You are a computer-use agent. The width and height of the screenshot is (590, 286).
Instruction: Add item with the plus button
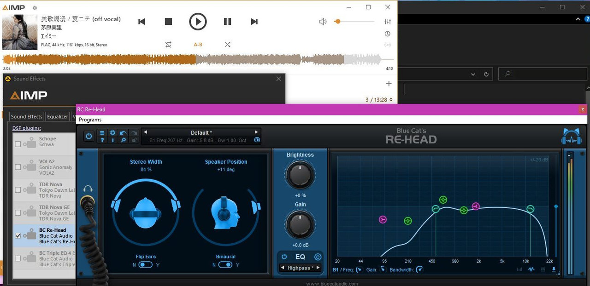pyautogui.click(x=389, y=84)
